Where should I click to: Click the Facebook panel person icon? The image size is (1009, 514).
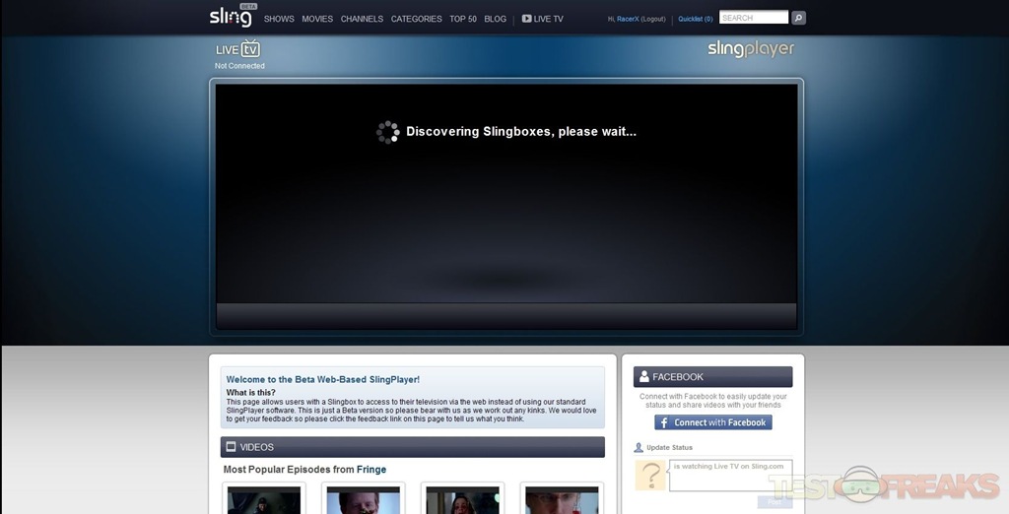[643, 377]
